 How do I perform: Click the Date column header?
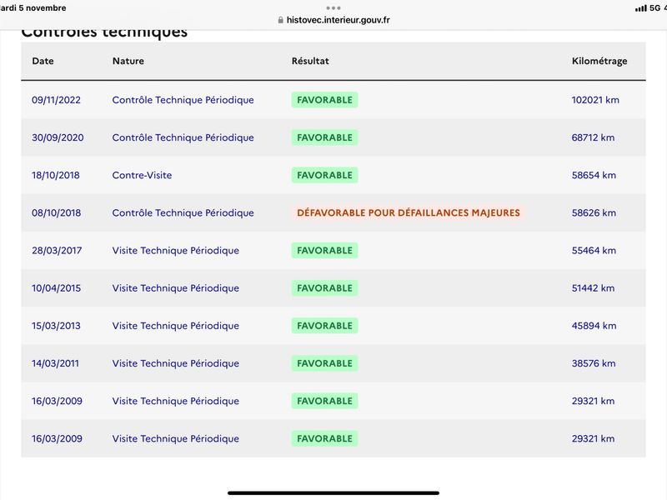pyautogui.click(x=43, y=61)
